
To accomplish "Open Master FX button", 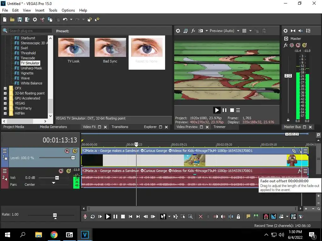I will point(286,45).
